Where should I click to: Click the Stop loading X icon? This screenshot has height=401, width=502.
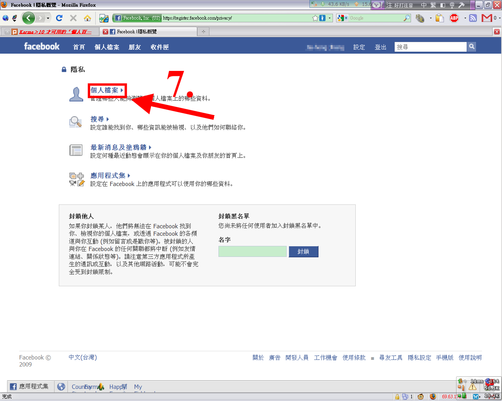[x=73, y=18]
